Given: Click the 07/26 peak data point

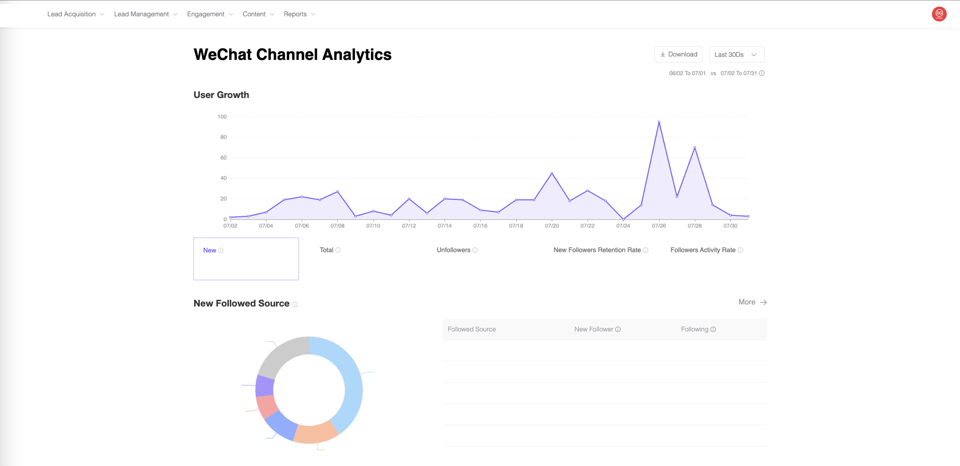Looking at the screenshot, I should [659, 122].
